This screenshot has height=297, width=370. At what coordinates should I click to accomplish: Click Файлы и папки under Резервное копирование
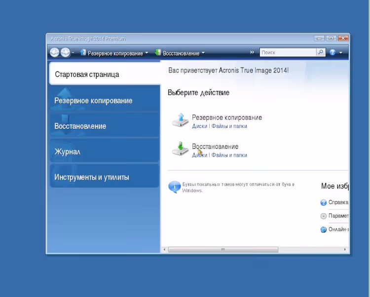pos(229,126)
